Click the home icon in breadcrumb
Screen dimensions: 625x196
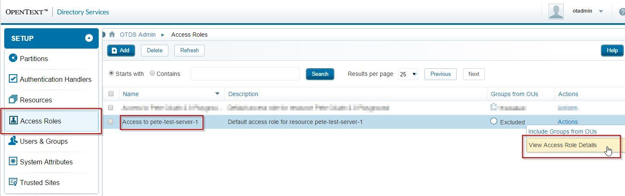pyautogui.click(x=112, y=35)
